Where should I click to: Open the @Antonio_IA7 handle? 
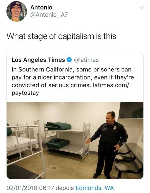coord(49,15)
